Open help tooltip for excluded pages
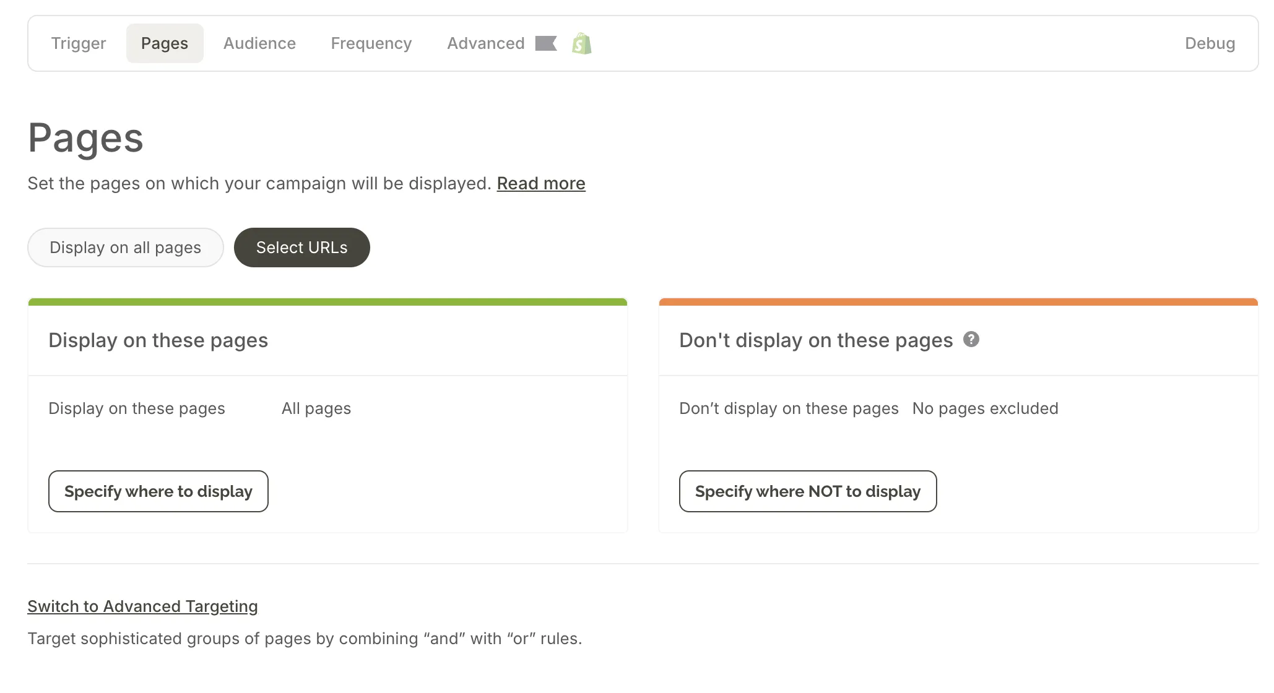This screenshot has height=693, width=1274. pos(971,339)
